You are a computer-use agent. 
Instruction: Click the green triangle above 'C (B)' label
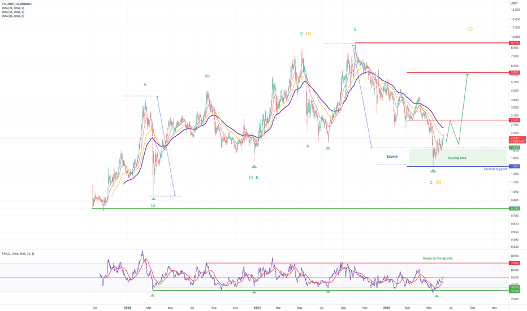(x=433, y=171)
